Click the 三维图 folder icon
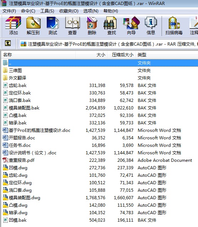This screenshot has width=198, height=227. tap(5, 71)
